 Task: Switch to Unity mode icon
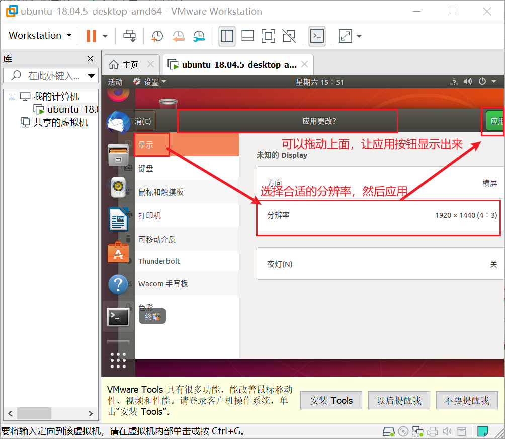[289, 36]
